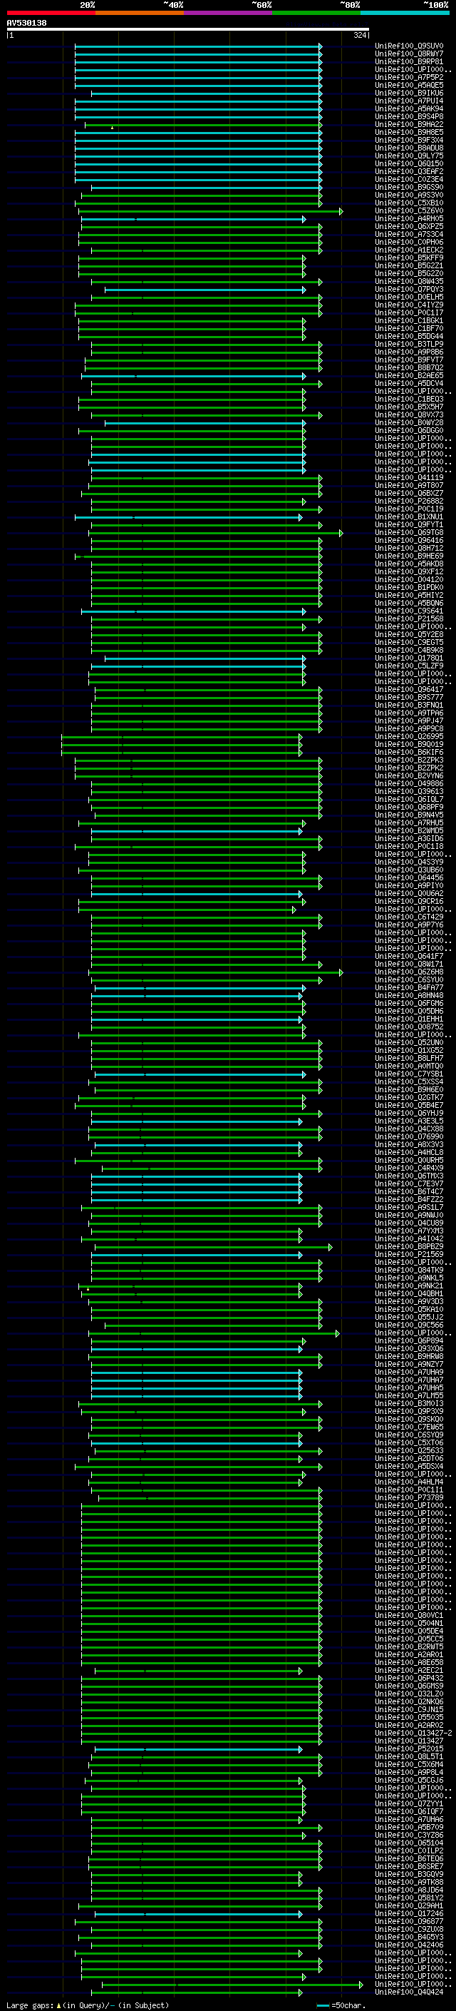Click the green 60%–80% legend segment
The width and height of the screenshot is (456, 2011).
pyautogui.click(x=316, y=13)
